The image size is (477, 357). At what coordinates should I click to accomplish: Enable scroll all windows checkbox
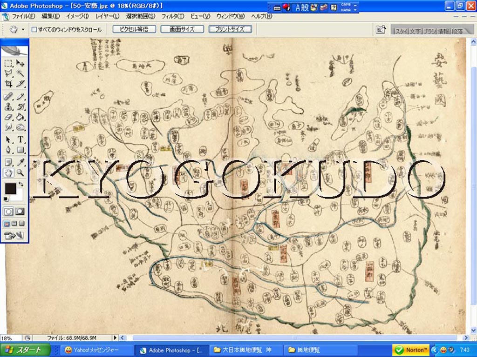tap(34, 29)
